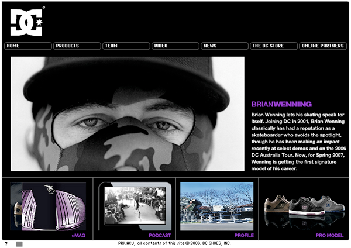This screenshot has width=351, height=248.
Task: Open the NEWS section
Action: [225, 46]
